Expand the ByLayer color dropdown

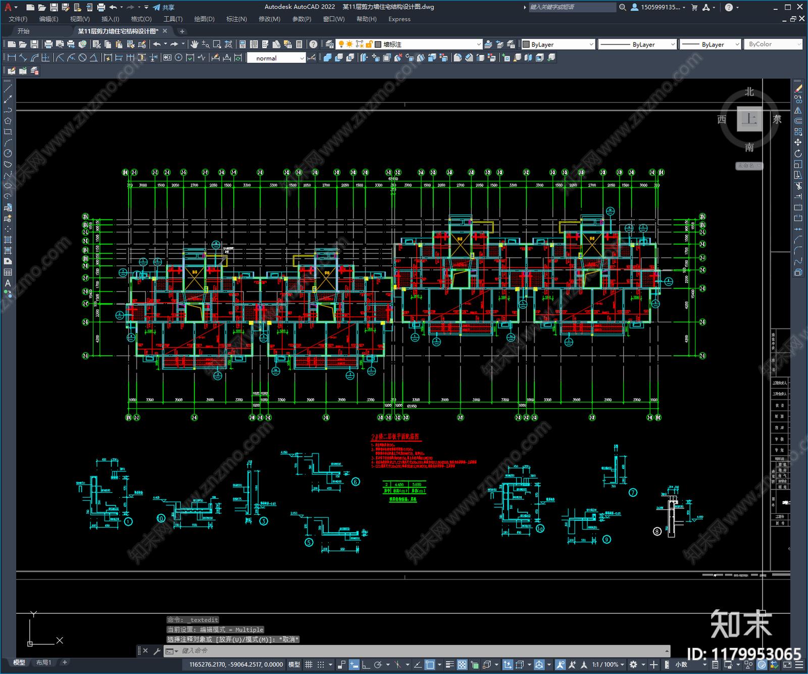[591, 44]
